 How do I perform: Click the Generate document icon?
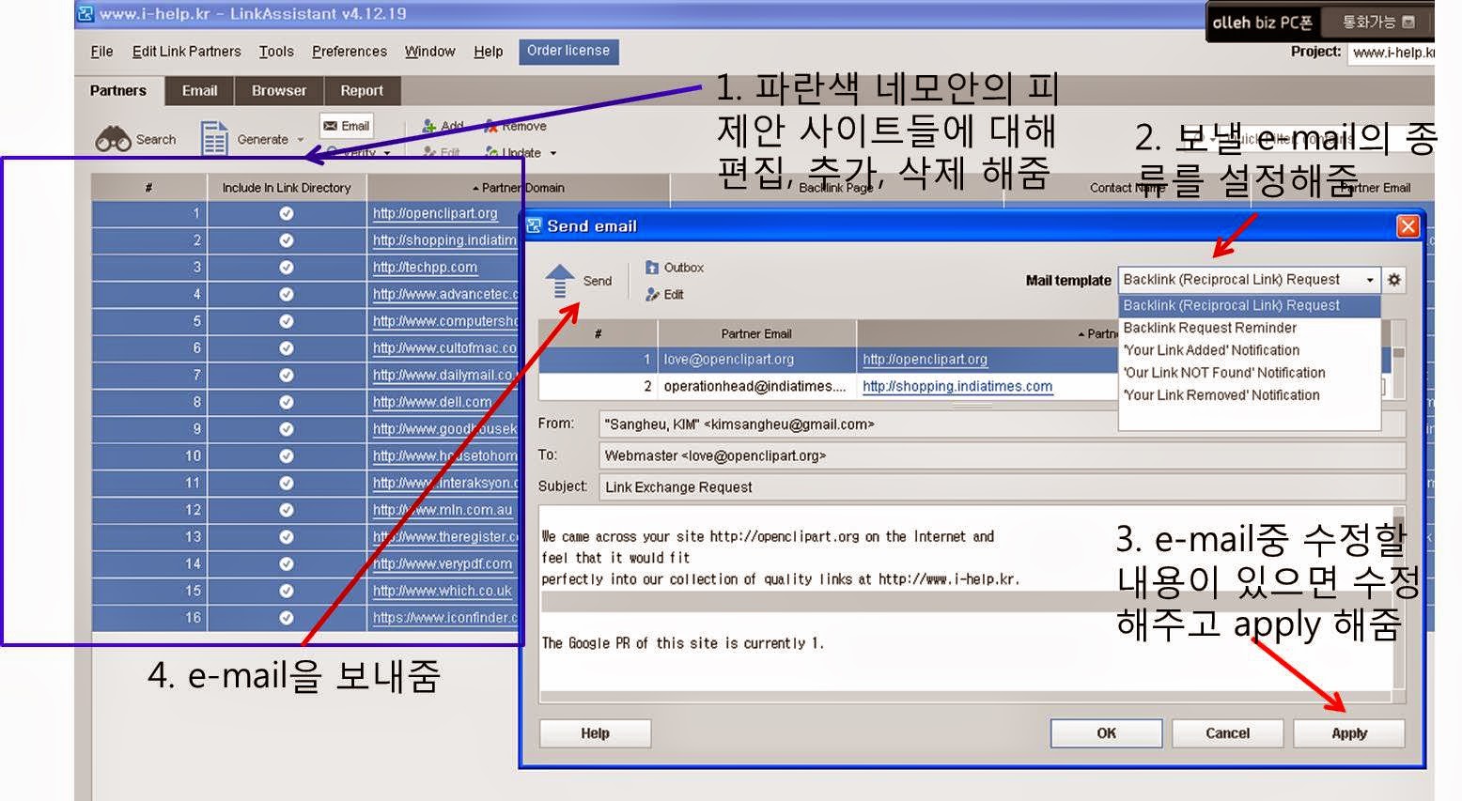click(x=214, y=139)
